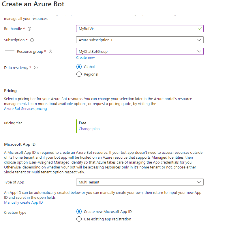Image resolution: width=229 pixels, height=238 pixels.
Task: Open the ellipsis menu beside the title
Action: tap(74, 4)
